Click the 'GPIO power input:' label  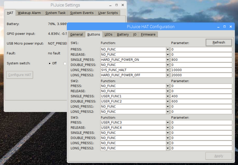pyautogui.click(x=21, y=34)
